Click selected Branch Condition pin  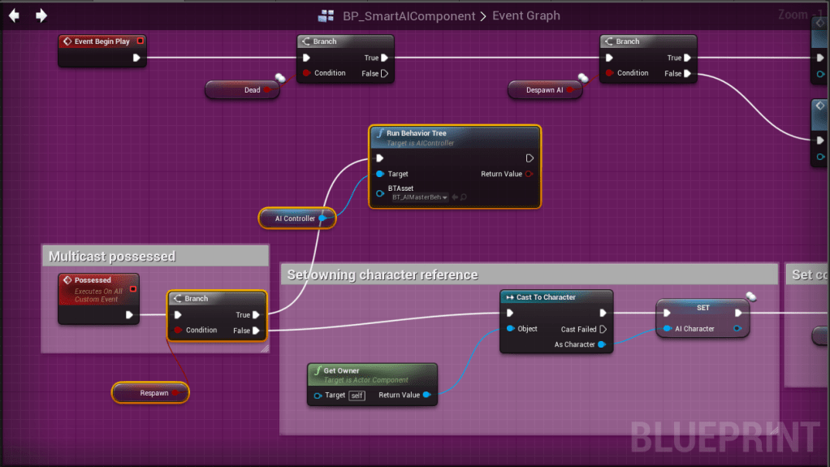pos(179,330)
